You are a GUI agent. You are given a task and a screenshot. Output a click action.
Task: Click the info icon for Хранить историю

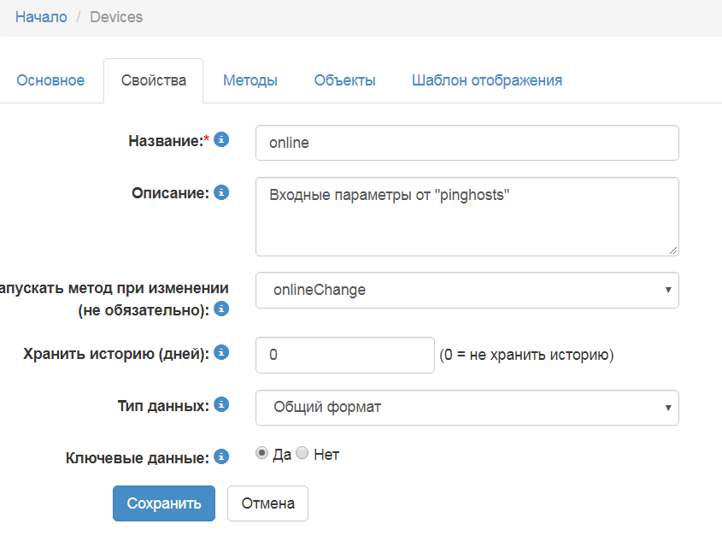click(221, 351)
